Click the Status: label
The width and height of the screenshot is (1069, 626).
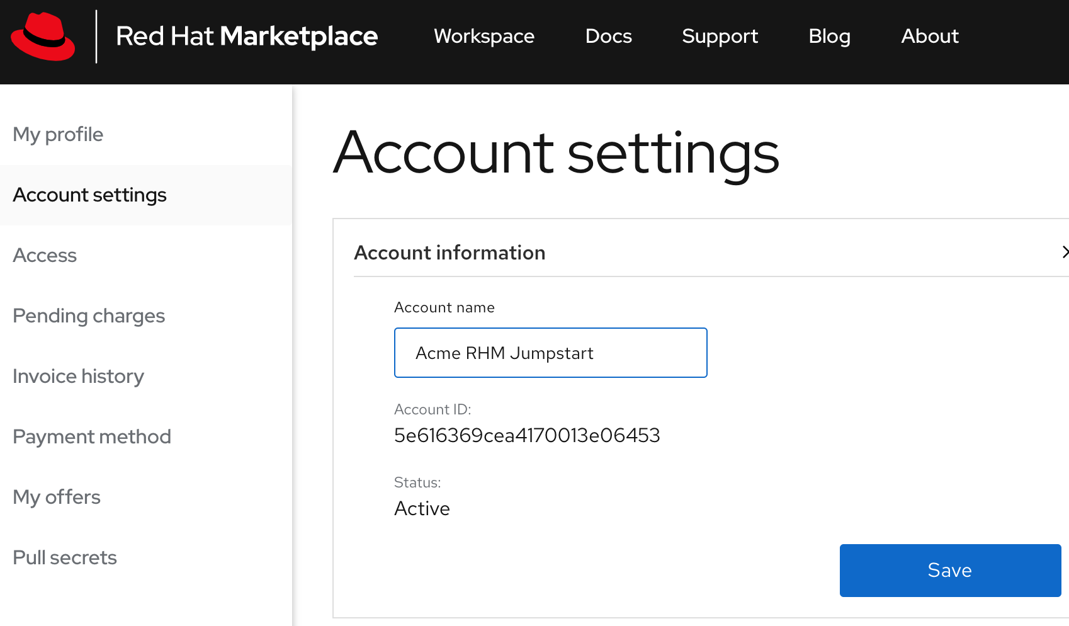tap(417, 482)
